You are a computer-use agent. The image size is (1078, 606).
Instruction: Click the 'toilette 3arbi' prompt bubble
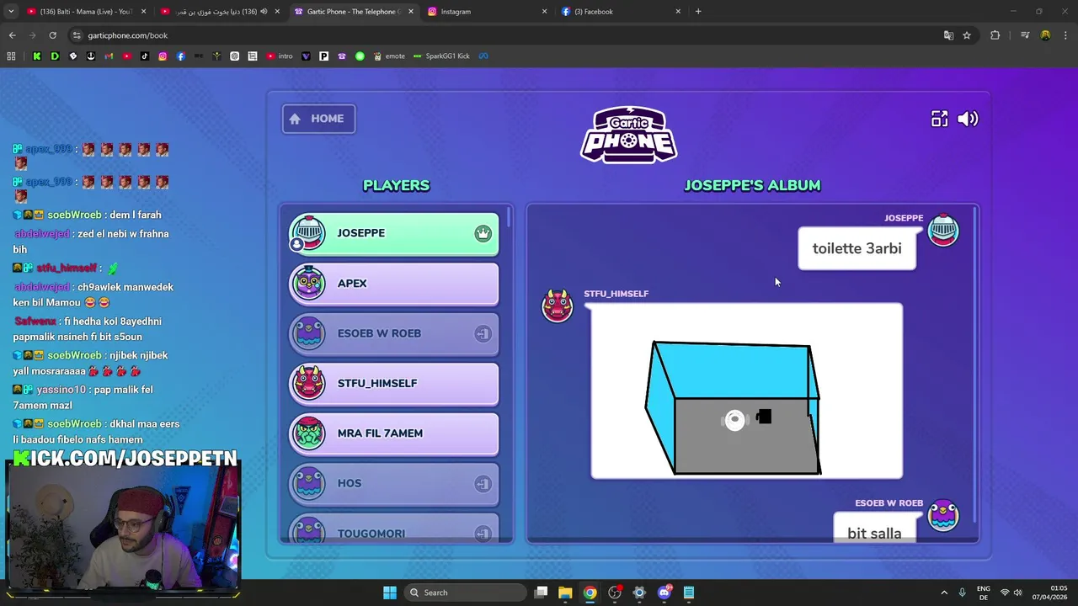tap(857, 248)
